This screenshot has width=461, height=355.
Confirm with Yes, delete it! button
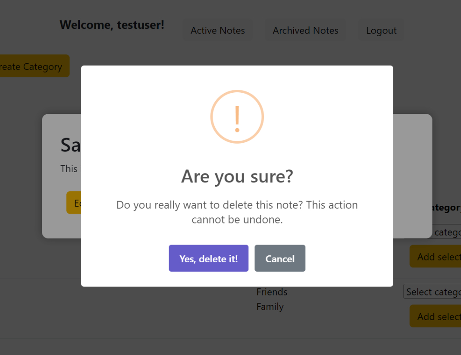click(208, 258)
